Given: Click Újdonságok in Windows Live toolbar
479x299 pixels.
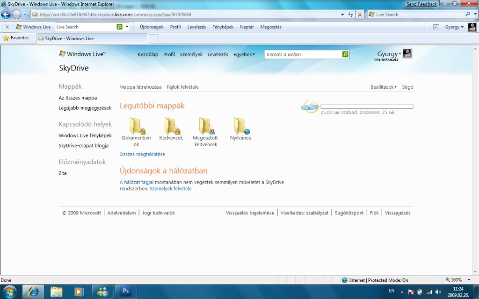Looking at the screenshot, I should (152, 27).
